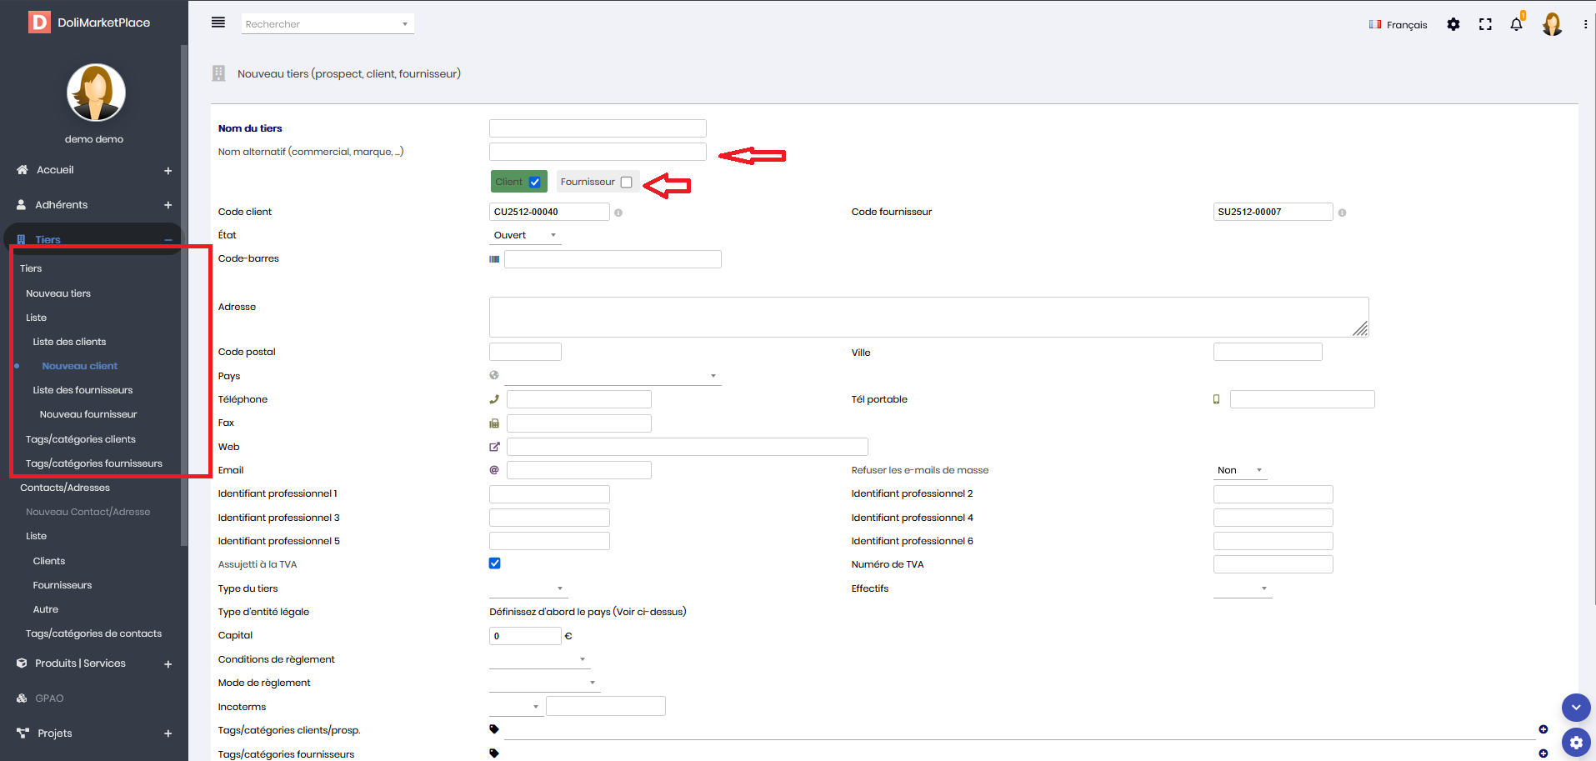Toggle the Assujetti à la TVA checkbox
Screen dimensions: 1596x761
[x=495, y=563]
